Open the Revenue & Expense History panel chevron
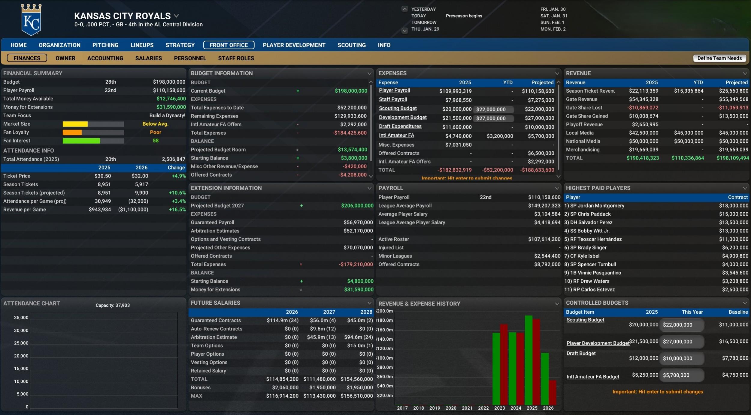Screen dimensions: 751x415 [x=557, y=304]
